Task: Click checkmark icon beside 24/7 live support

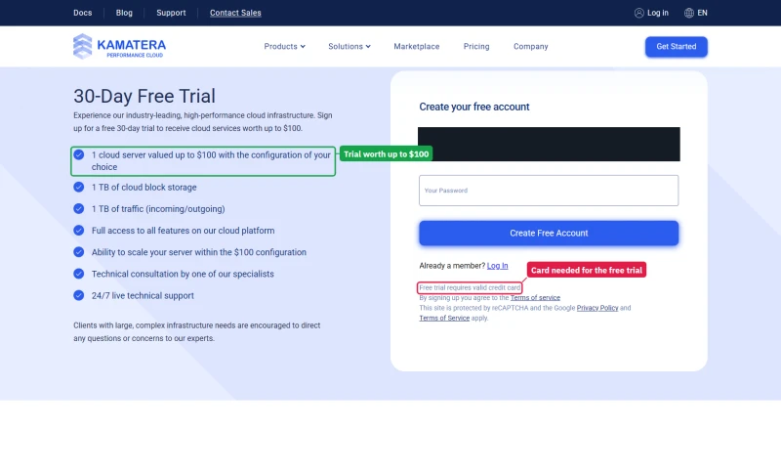Action: (79, 295)
